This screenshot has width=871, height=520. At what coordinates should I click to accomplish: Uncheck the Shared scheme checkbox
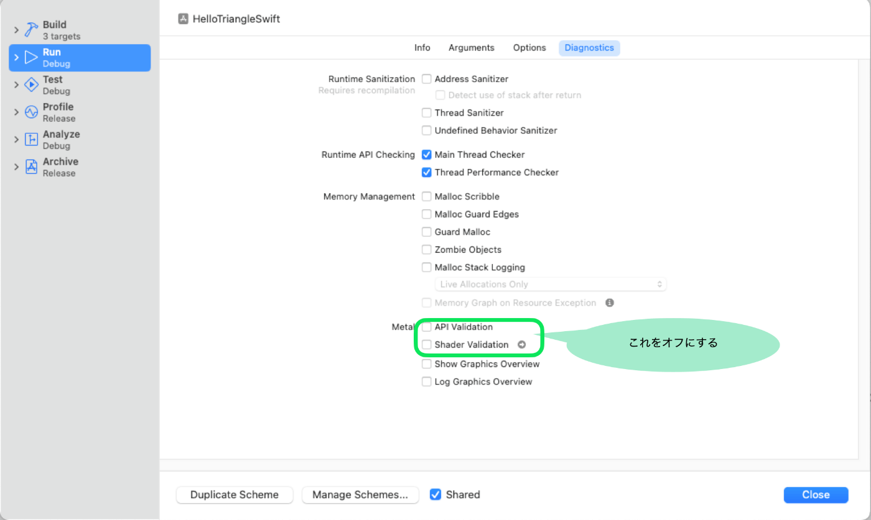(x=435, y=495)
